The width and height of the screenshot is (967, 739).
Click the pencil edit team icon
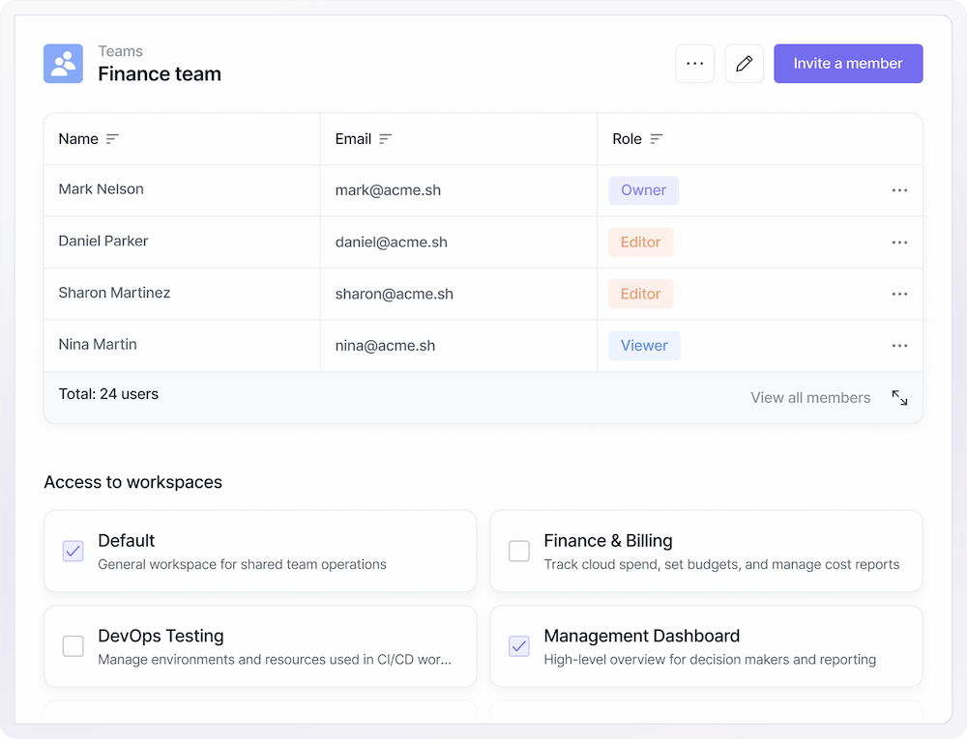tap(744, 64)
